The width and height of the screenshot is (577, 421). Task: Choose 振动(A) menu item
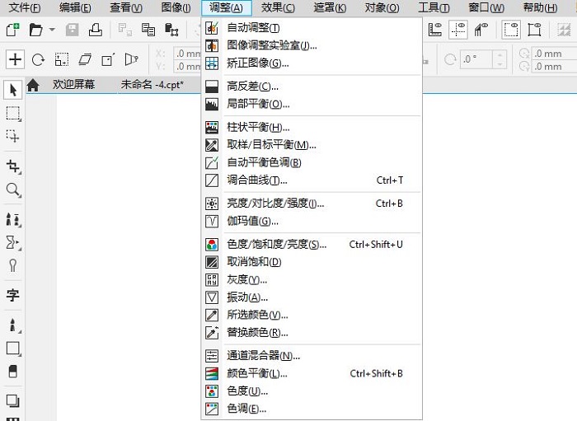pos(312,297)
